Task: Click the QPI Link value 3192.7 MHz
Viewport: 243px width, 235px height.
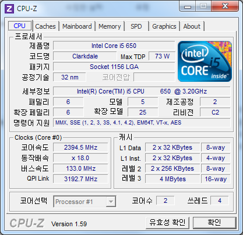Action: click(80, 179)
